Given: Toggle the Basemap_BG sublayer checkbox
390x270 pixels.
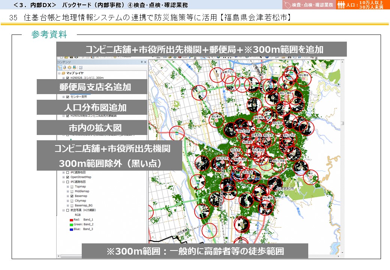Looking at the screenshot, I should [x=72, y=205].
